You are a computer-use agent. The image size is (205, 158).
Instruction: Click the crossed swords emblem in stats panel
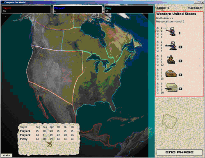[x=49, y=144]
